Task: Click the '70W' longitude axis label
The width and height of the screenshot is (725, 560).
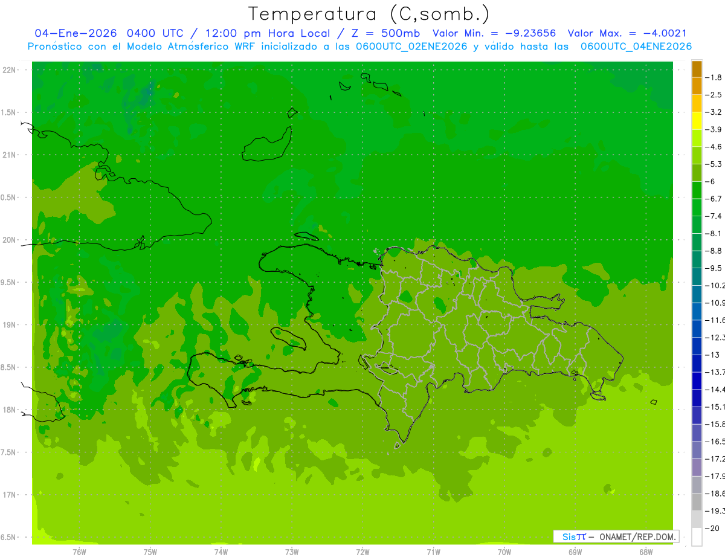Action: pyautogui.click(x=504, y=552)
